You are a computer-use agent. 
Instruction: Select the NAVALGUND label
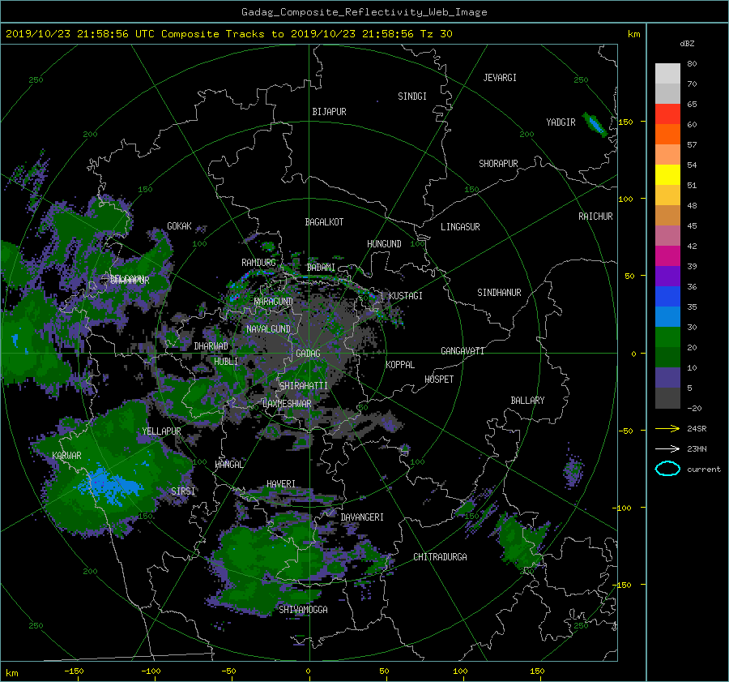point(268,329)
